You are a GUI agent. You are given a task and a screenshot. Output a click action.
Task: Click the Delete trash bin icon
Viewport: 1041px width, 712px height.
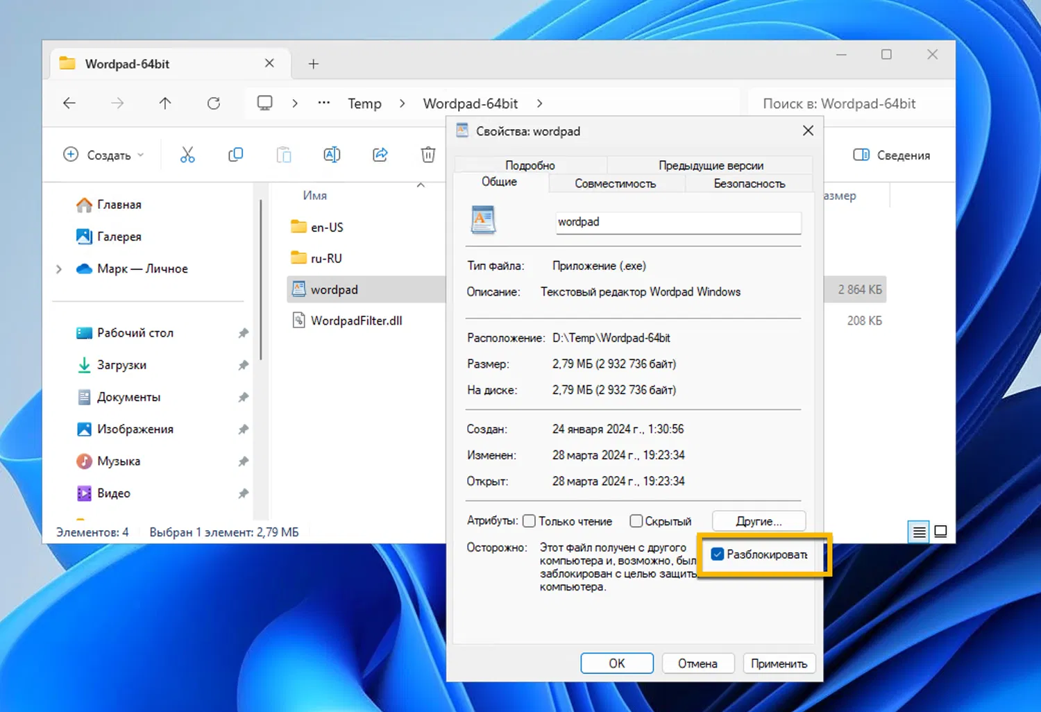point(428,155)
